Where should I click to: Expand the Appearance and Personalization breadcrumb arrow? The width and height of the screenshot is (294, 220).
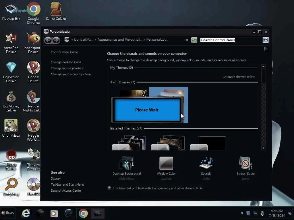95,40
